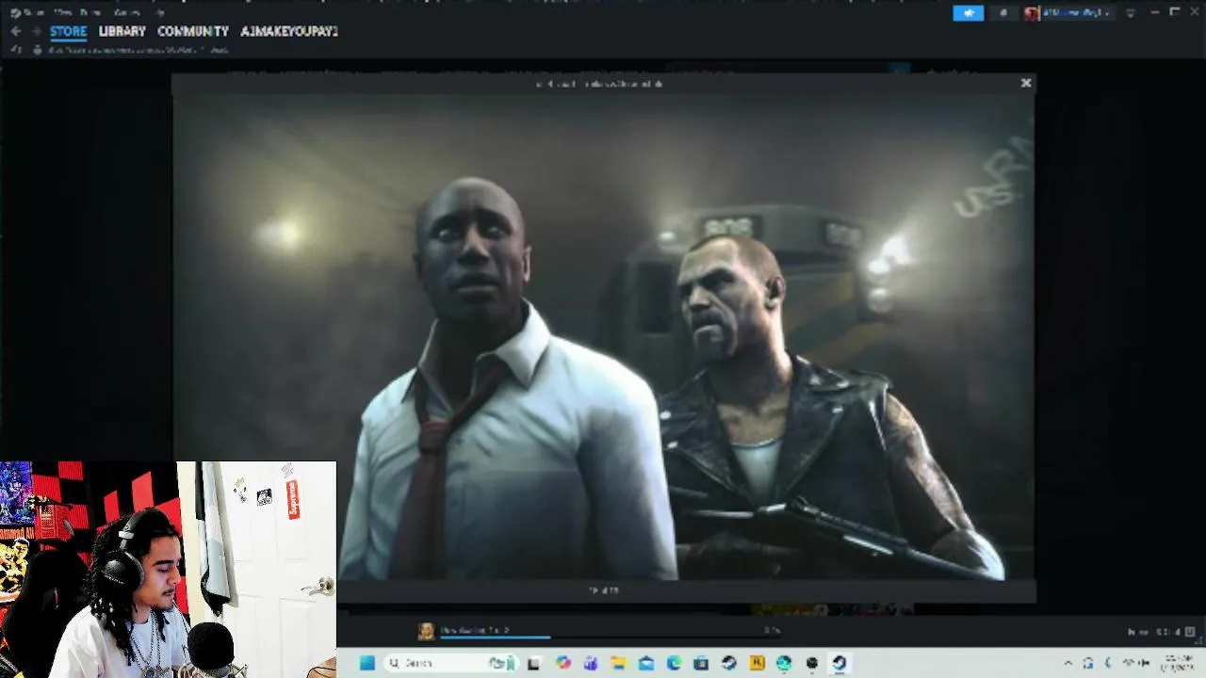1206x678 pixels.
Task: Open the network and volume tray icons
Action: pyautogui.click(x=1136, y=663)
